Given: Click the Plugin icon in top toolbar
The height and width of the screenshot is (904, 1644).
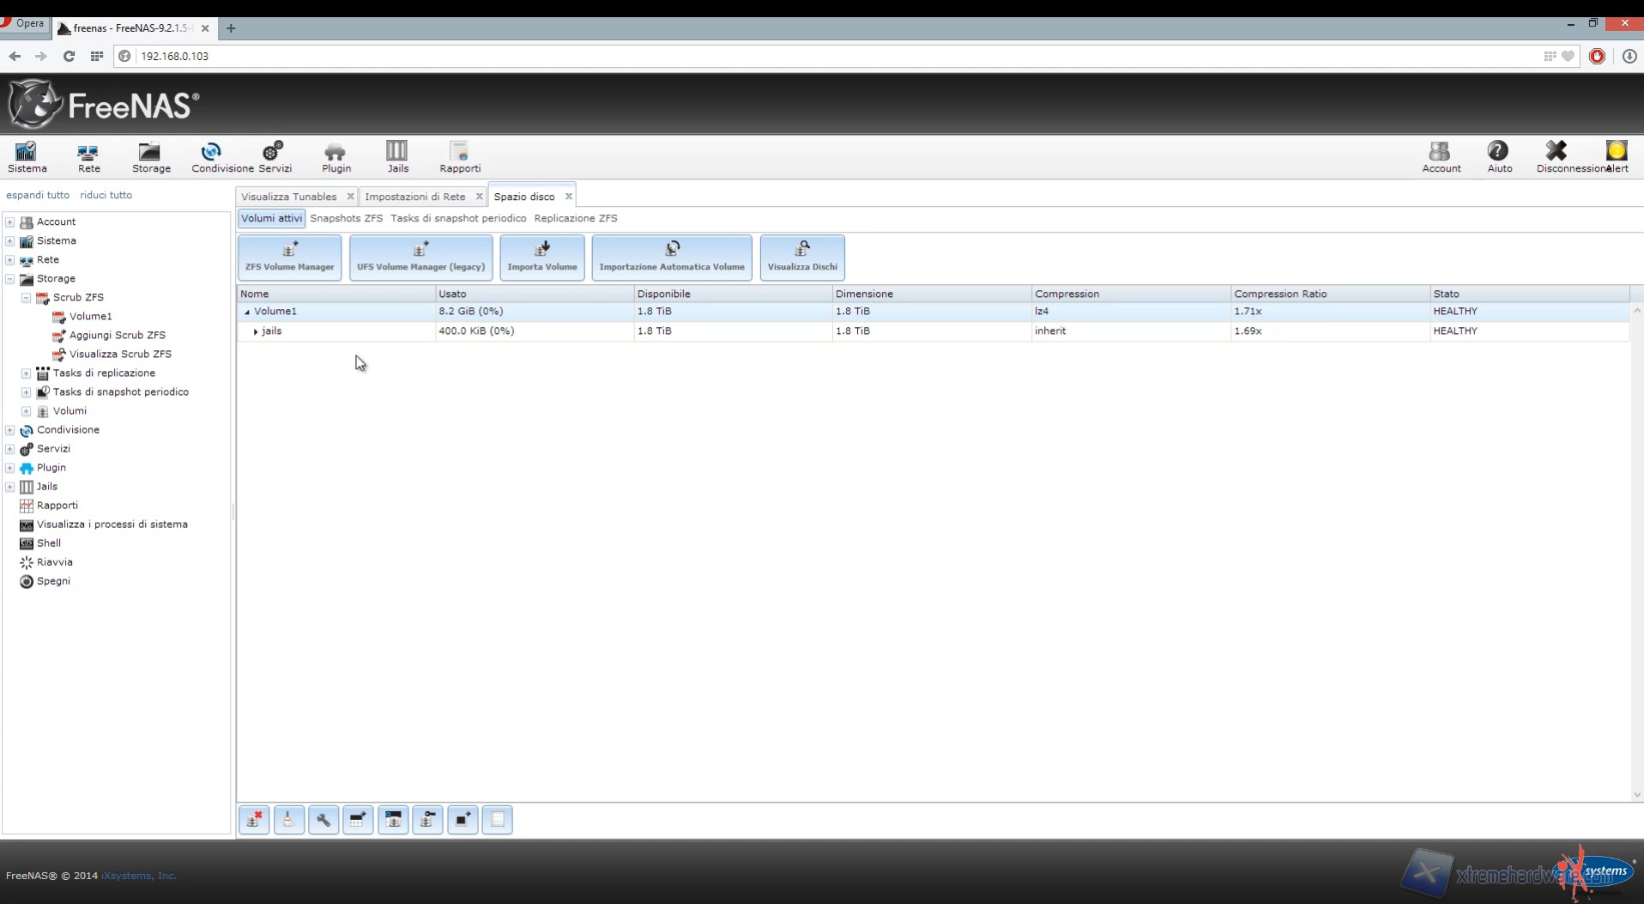Looking at the screenshot, I should tap(335, 157).
